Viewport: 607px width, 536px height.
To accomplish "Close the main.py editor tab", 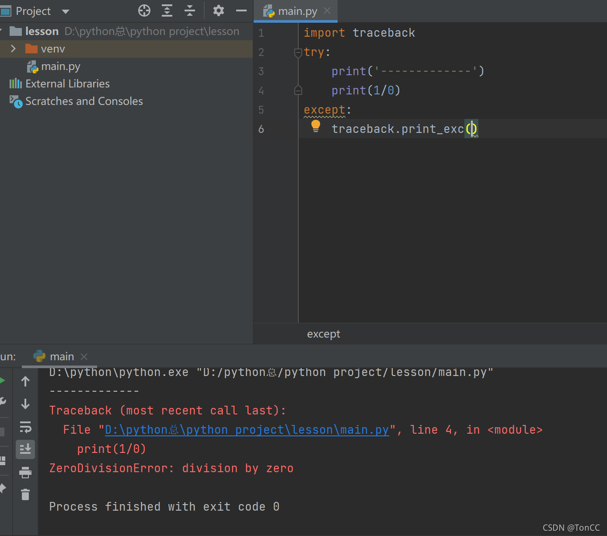I will point(327,11).
